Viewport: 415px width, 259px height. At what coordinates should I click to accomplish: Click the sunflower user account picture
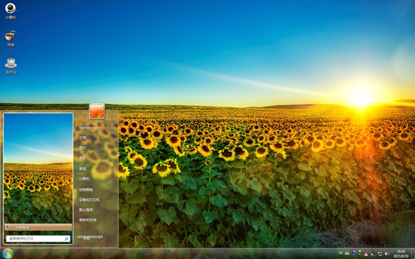(x=97, y=111)
